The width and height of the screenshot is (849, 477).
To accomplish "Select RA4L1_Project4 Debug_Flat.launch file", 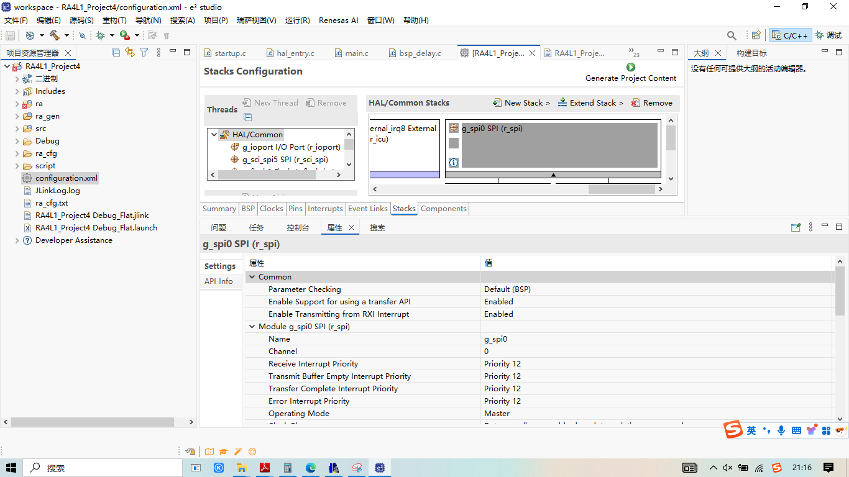I will tap(90, 228).
